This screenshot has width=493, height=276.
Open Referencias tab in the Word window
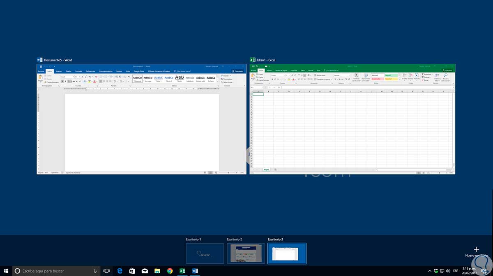90,71
